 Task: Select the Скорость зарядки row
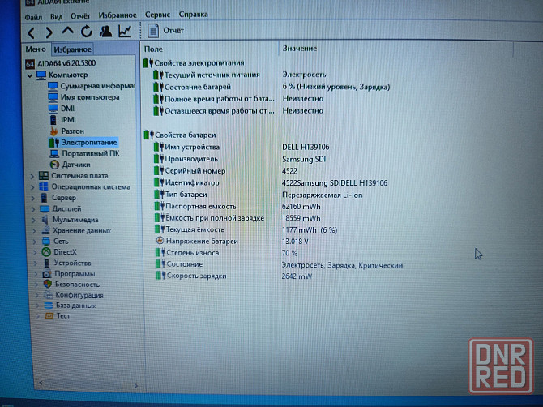pos(233,276)
